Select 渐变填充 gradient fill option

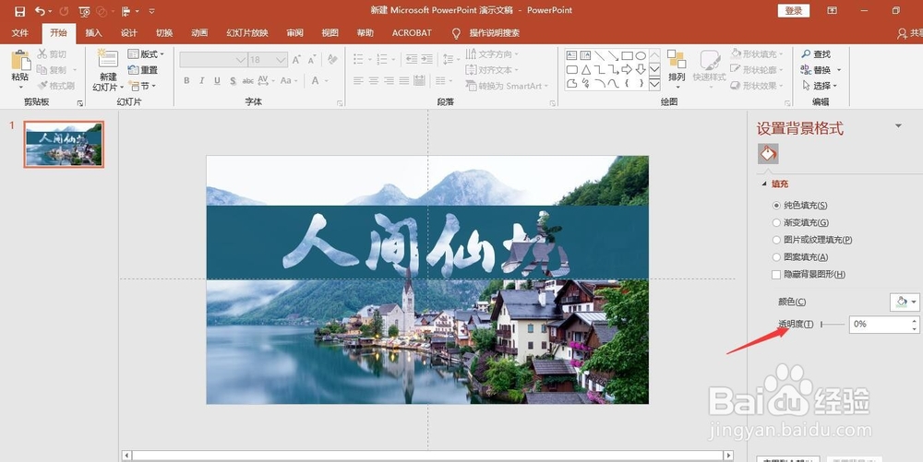point(800,222)
